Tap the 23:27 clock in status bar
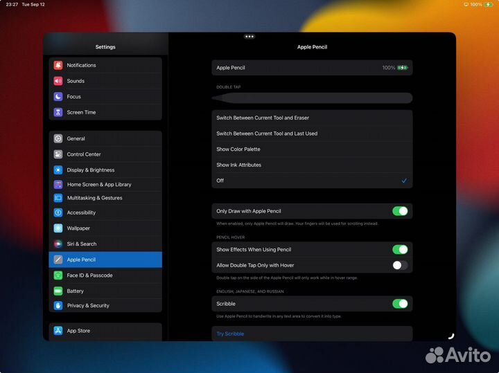 coord(12,4)
